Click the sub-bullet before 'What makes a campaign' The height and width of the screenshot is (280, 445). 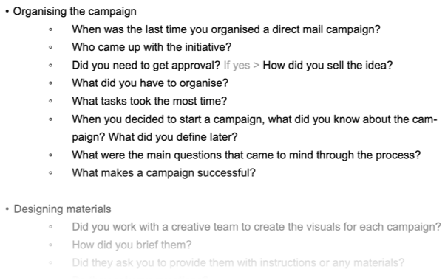51,173
